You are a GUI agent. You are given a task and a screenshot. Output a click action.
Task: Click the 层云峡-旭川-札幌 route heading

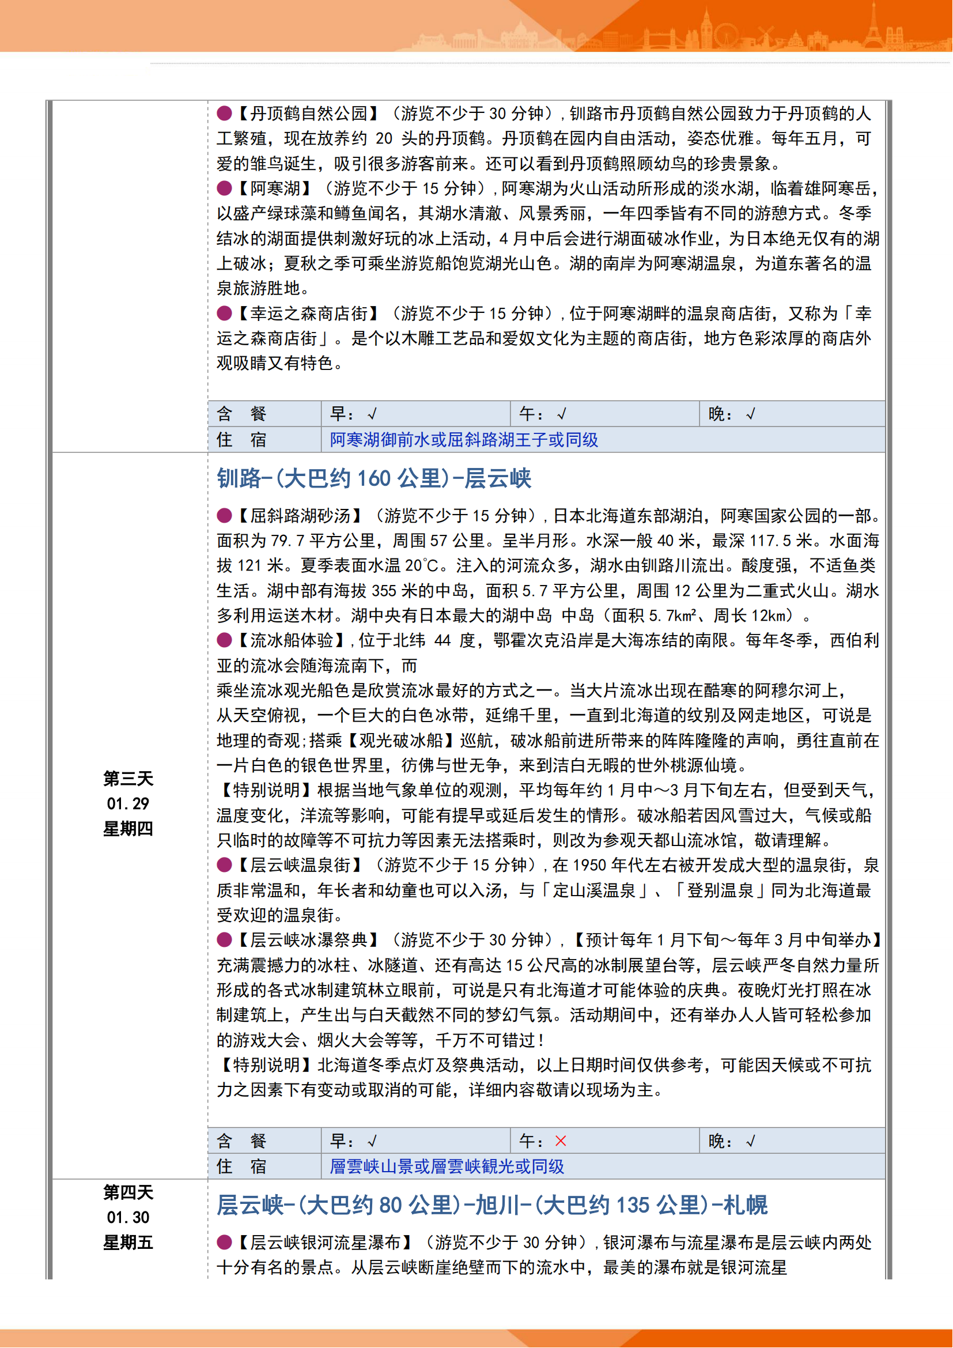(491, 1205)
